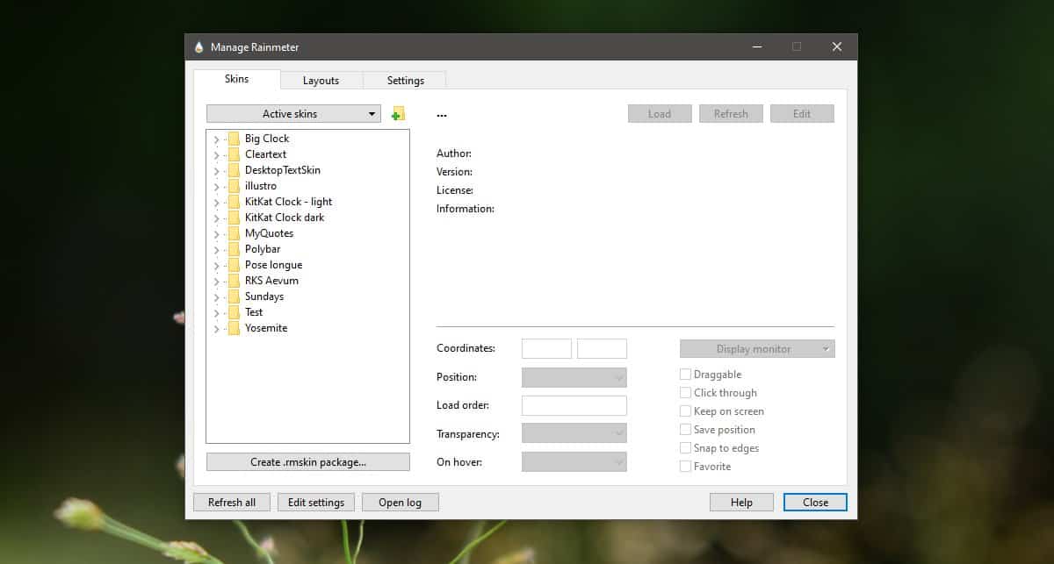Click Create .rmskin package button
This screenshot has height=564, width=1054.
click(308, 462)
